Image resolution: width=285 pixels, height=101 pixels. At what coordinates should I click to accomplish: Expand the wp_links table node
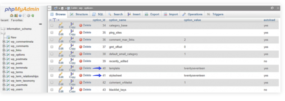tap(4, 50)
